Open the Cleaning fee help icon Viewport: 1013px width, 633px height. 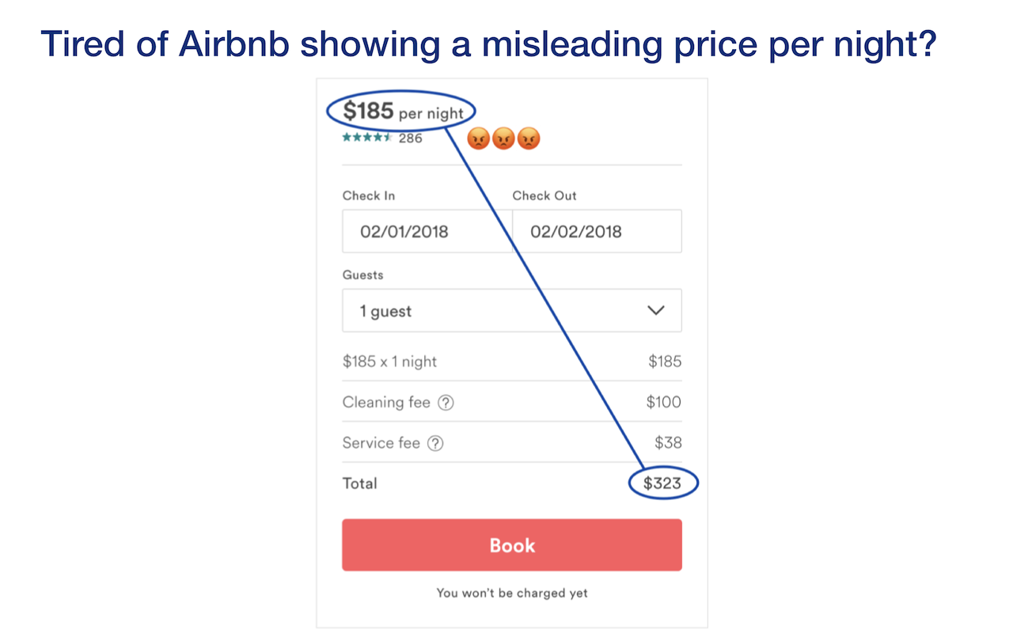(x=448, y=402)
